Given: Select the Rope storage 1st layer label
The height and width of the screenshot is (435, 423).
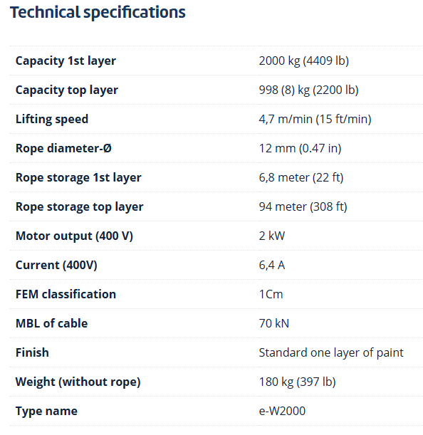Looking at the screenshot, I should pos(78,177).
